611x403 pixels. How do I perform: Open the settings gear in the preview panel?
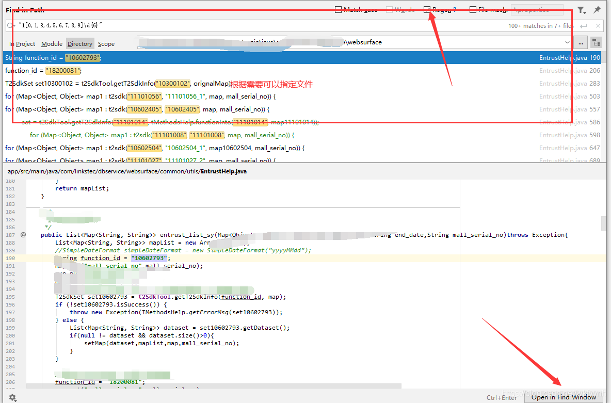tap(12, 397)
